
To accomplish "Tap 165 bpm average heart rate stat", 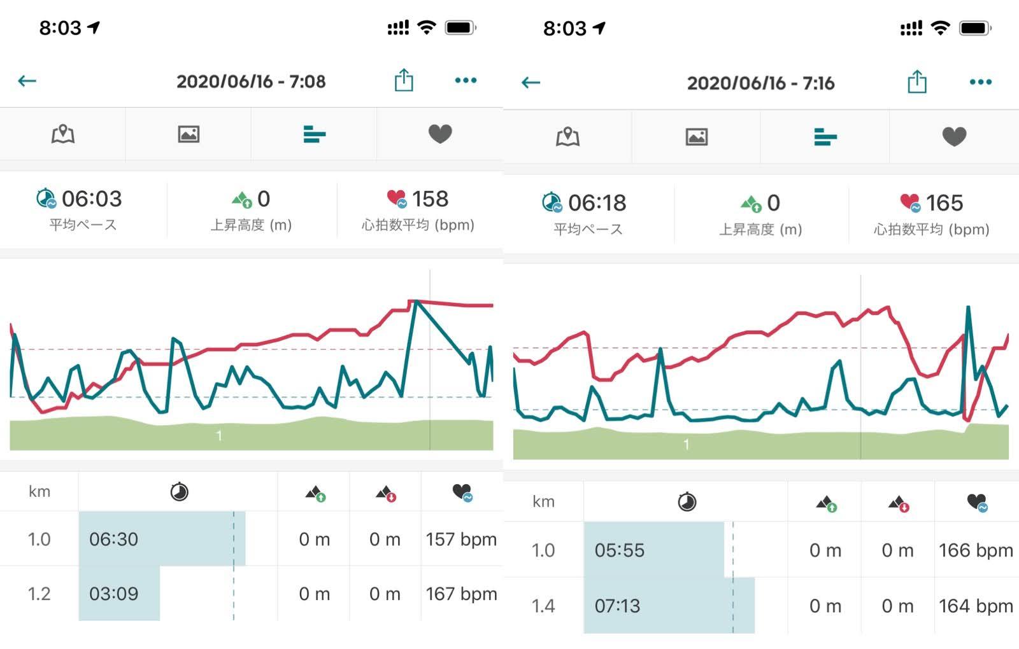I will (932, 212).
